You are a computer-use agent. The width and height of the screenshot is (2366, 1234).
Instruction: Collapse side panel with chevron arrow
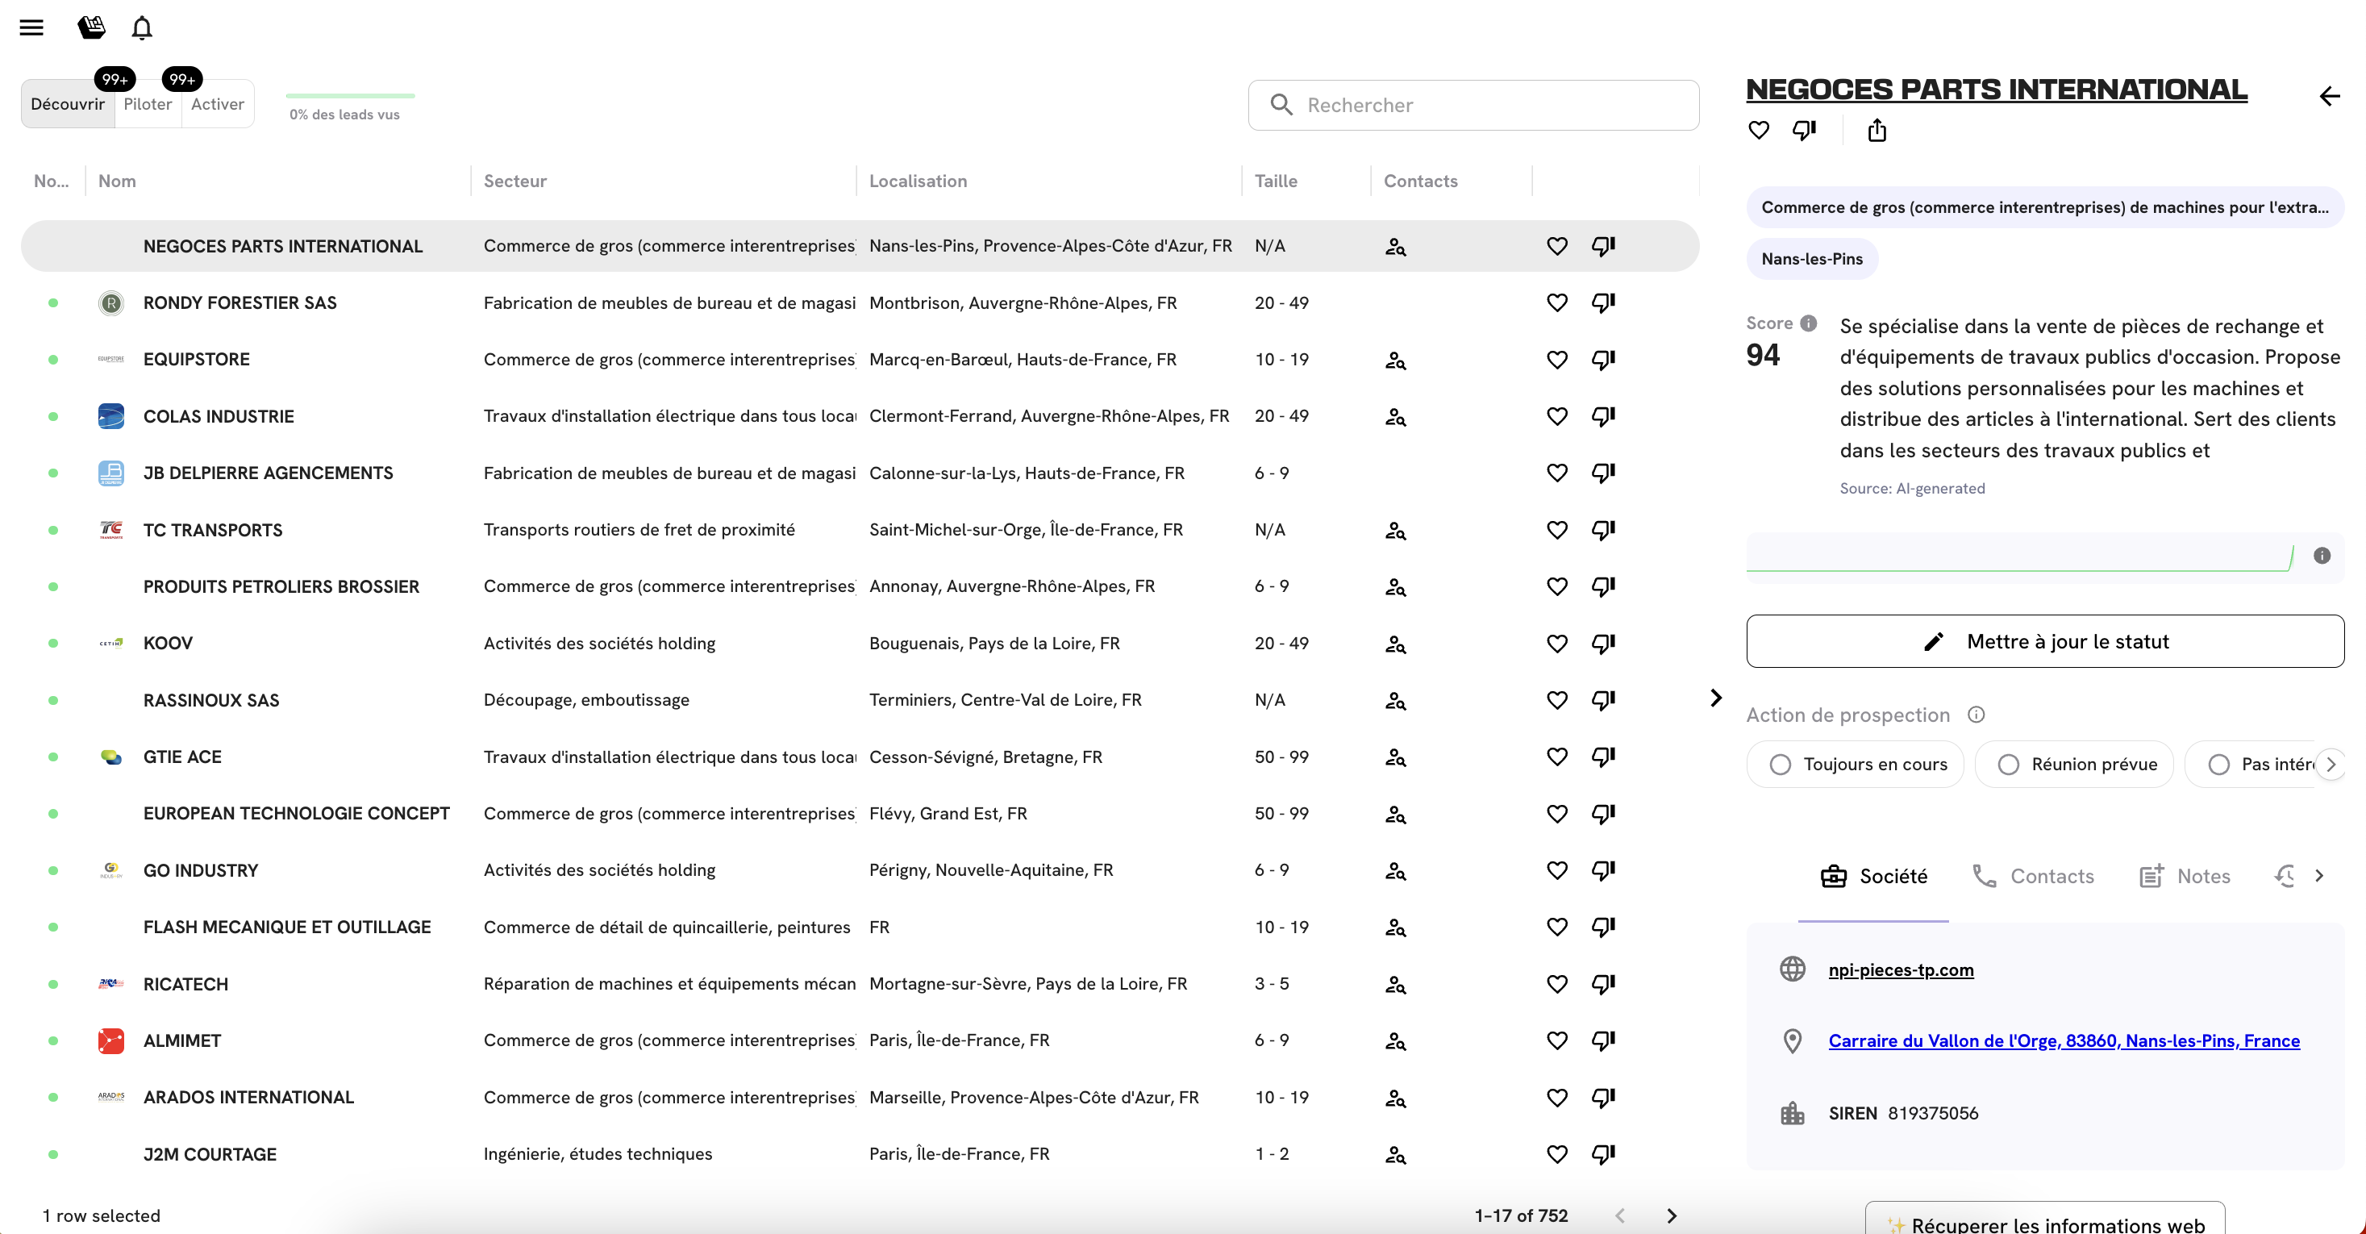[1714, 698]
